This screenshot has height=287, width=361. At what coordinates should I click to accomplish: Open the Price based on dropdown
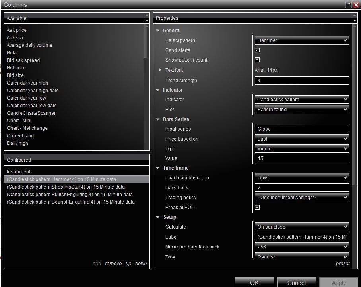[302, 139]
